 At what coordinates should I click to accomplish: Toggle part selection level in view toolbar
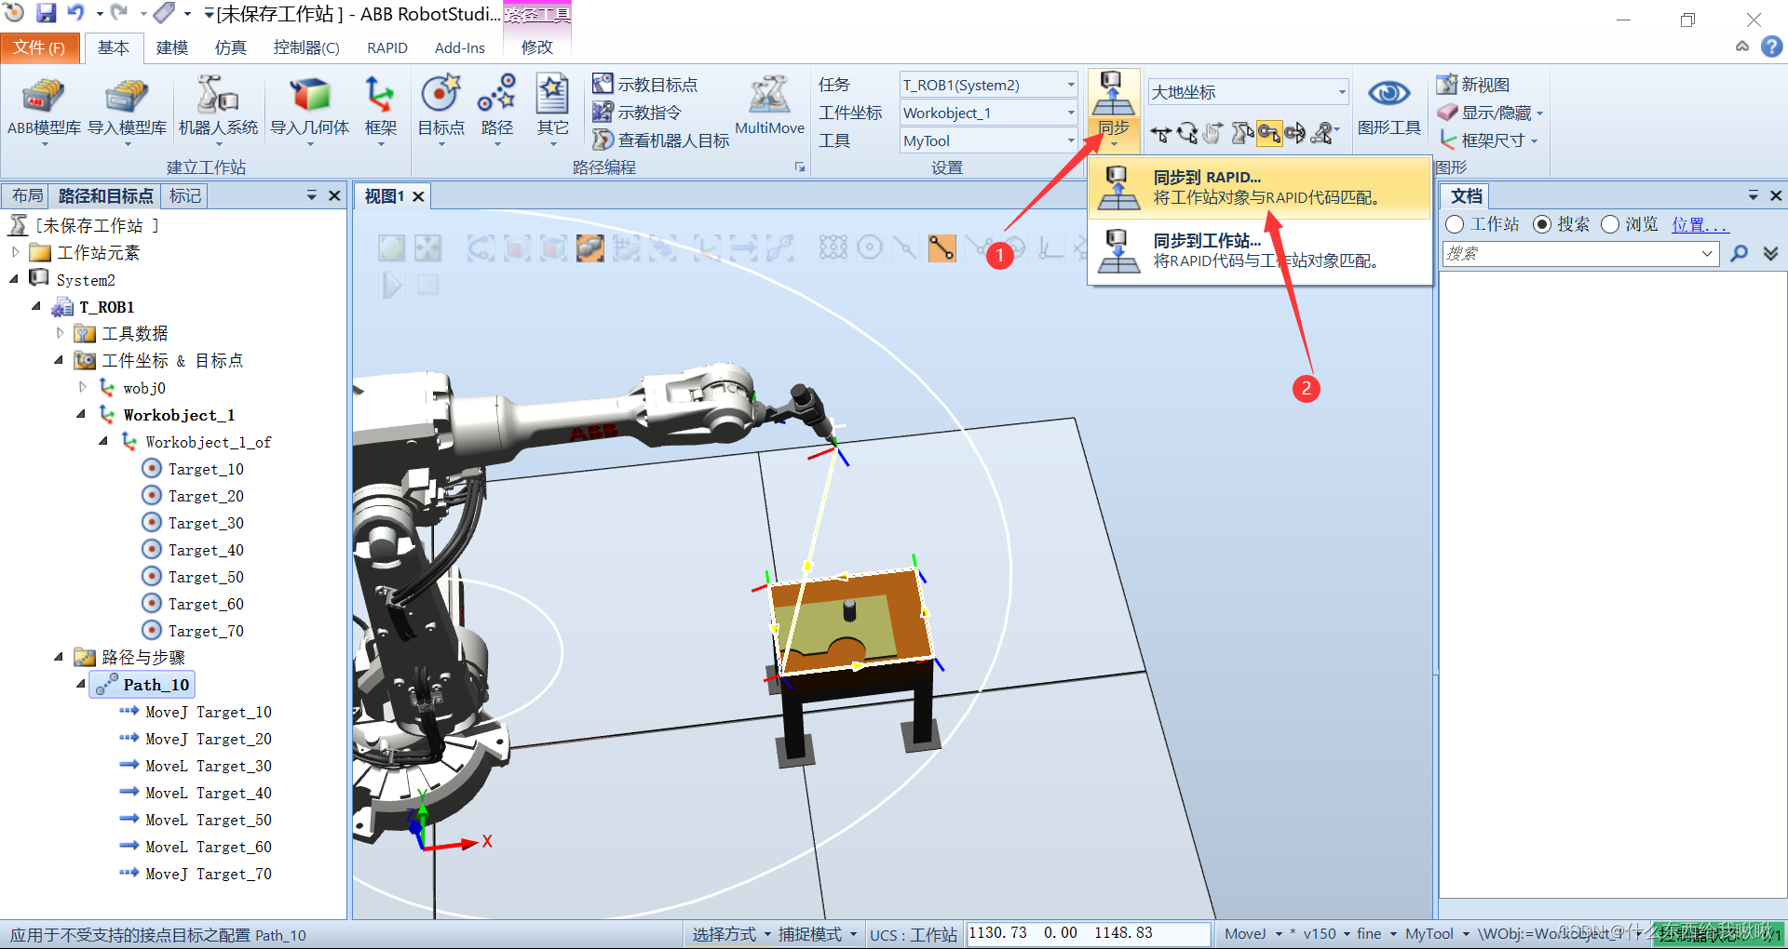(590, 247)
